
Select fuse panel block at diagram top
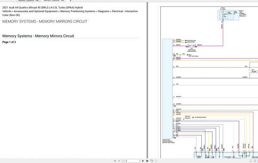pyautogui.click(x=228, y=15)
